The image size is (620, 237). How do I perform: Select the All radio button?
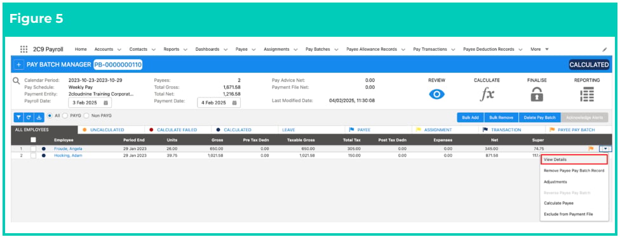pos(50,116)
